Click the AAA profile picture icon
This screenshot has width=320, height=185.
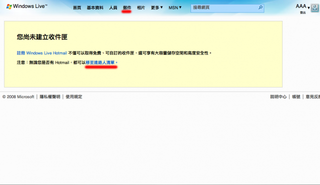314,8
